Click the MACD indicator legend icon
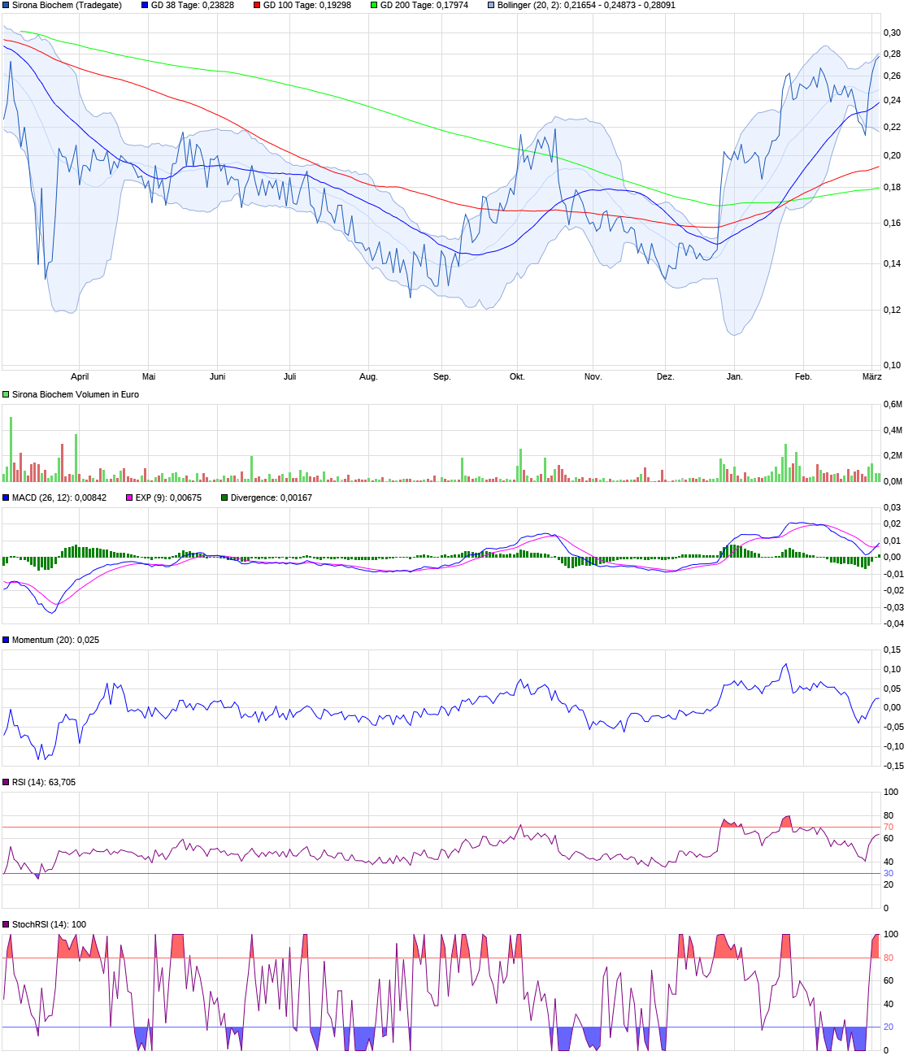The image size is (917, 1060). point(7,497)
